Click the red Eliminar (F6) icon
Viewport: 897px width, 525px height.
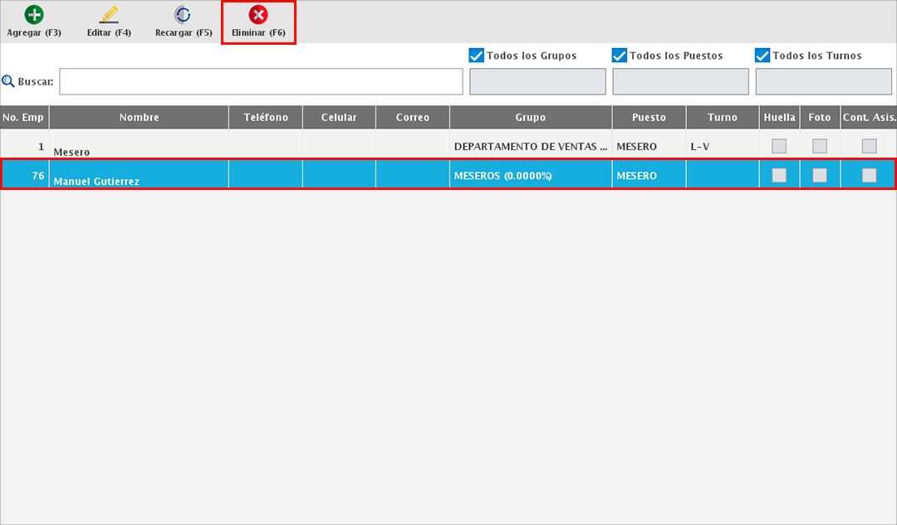point(258,15)
